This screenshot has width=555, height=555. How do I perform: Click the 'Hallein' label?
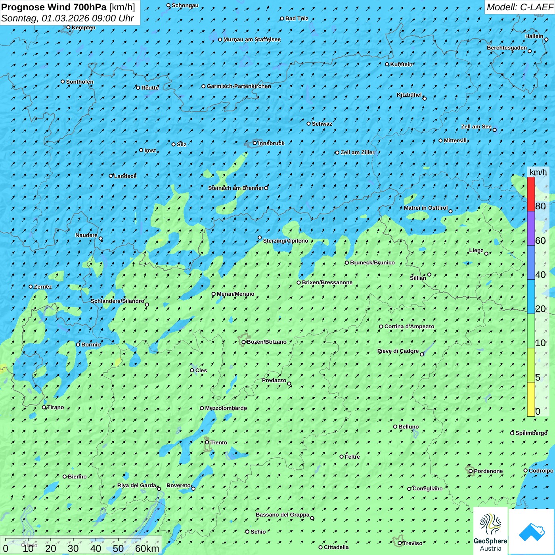(x=534, y=36)
